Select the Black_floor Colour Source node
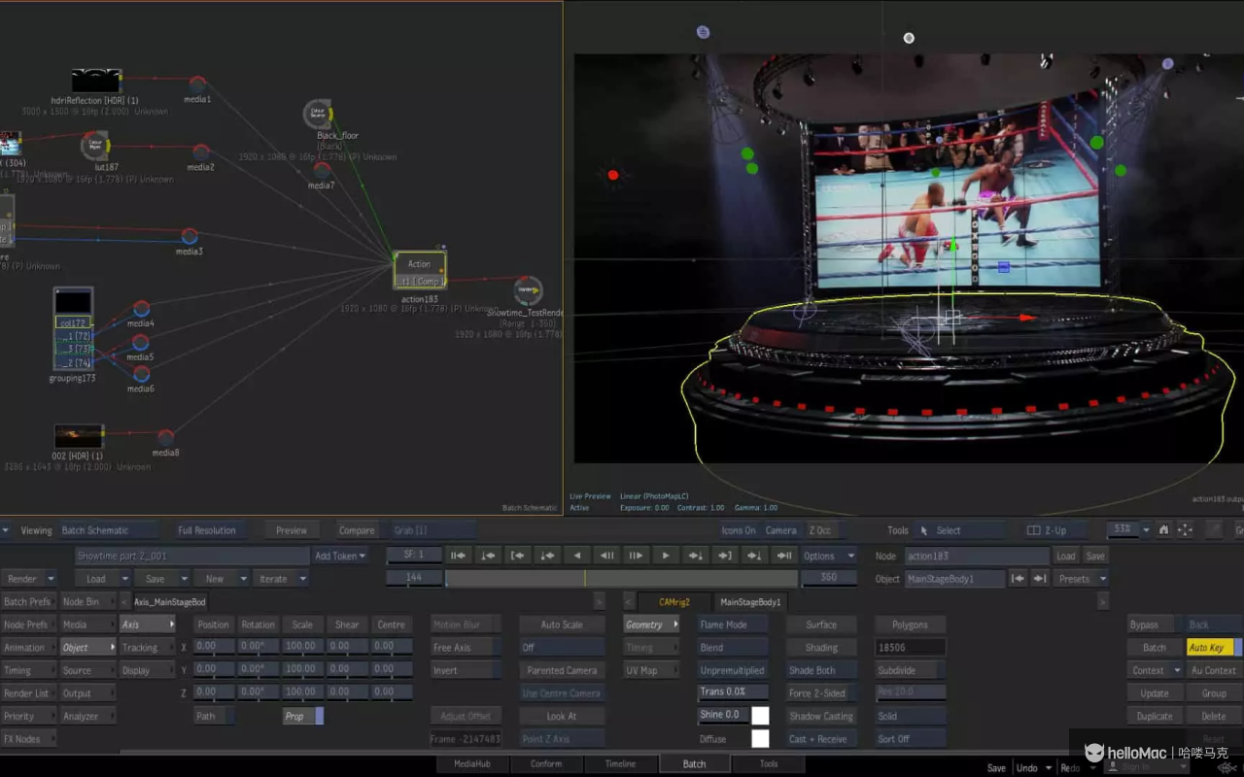 (319, 114)
